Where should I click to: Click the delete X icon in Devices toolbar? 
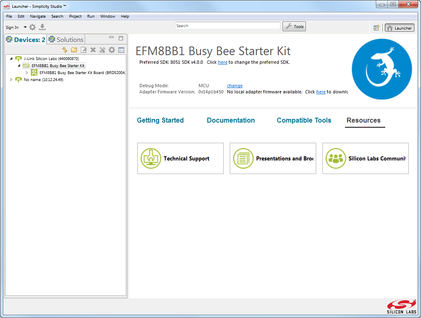[x=93, y=50]
